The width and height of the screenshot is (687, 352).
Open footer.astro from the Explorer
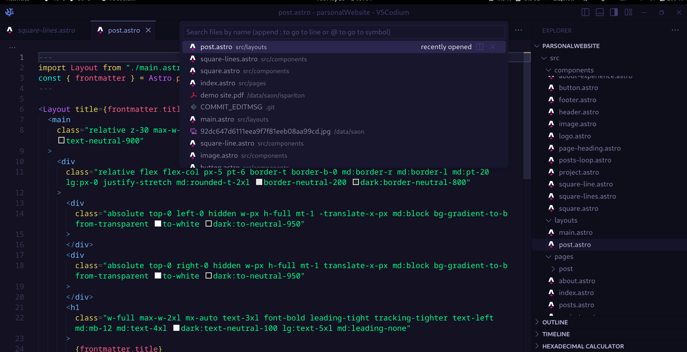[577, 100]
